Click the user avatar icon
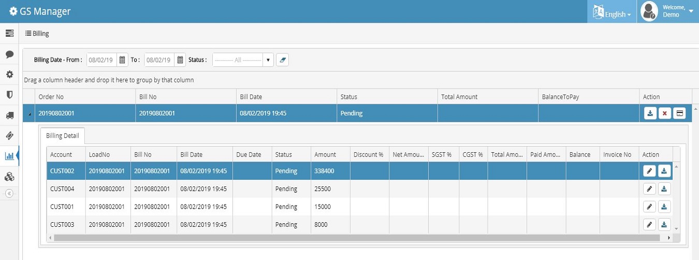699x260 pixels. coord(649,11)
